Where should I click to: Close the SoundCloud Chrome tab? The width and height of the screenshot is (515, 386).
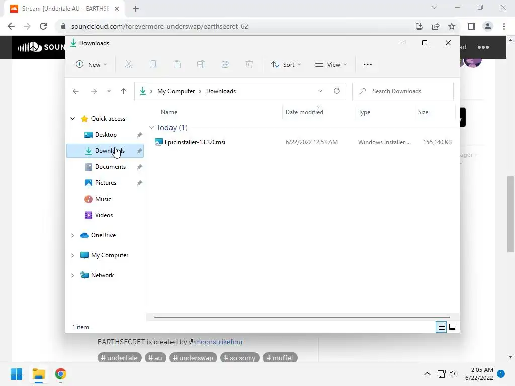[x=117, y=9]
